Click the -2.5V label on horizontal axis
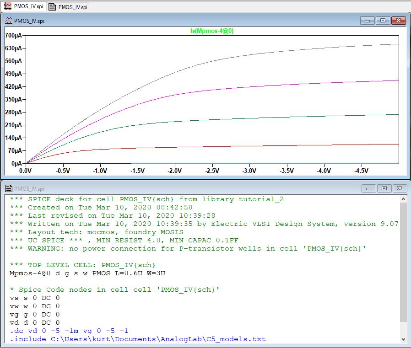The width and height of the screenshot is (411, 348). pos(212,171)
